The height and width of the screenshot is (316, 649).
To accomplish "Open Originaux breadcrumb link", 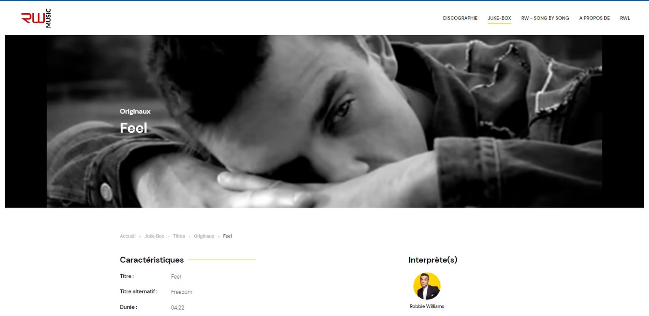I will coord(204,236).
